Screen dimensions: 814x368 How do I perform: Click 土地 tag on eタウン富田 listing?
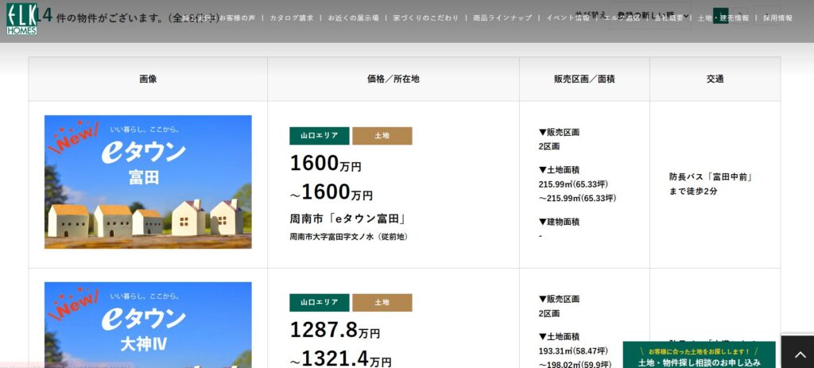click(382, 136)
